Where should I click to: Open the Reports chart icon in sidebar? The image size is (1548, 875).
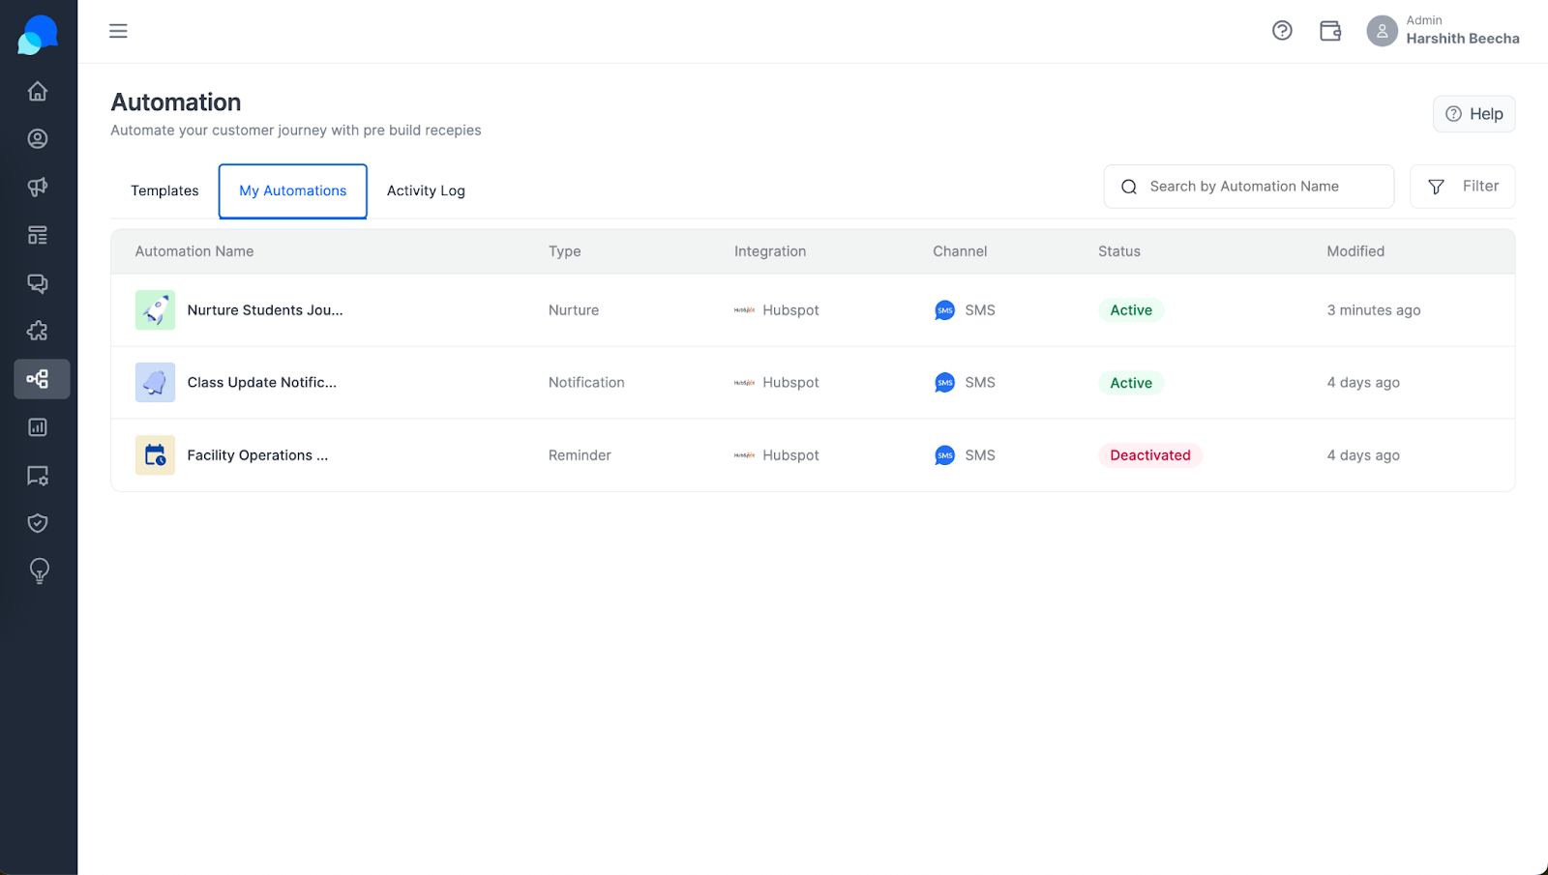(x=38, y=427)
